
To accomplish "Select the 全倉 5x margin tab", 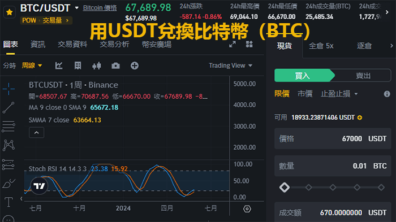I will [x=321, y=46].
